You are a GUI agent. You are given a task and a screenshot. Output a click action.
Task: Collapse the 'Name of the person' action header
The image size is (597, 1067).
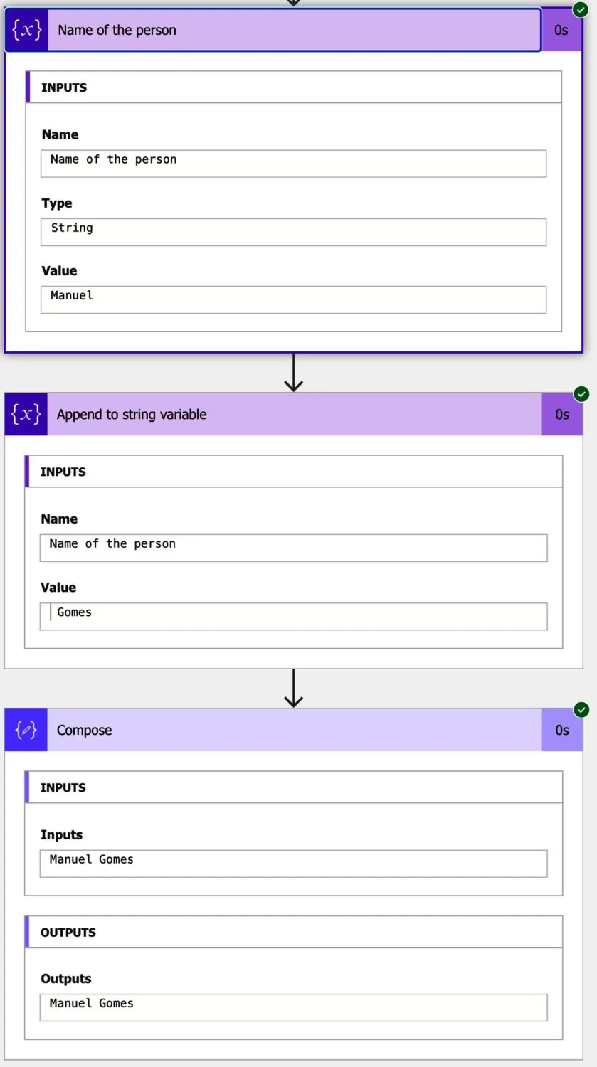pos(285,31)
